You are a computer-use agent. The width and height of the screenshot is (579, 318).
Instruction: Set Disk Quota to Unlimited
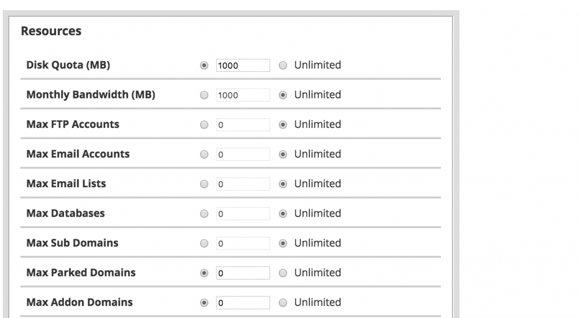pyautogui.click(x=283, y=66)
